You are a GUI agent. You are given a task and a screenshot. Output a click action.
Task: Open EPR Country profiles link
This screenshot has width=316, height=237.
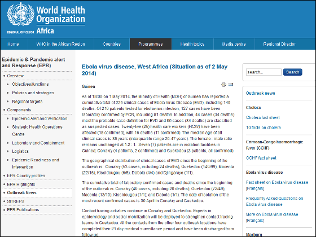coord(26,175)
